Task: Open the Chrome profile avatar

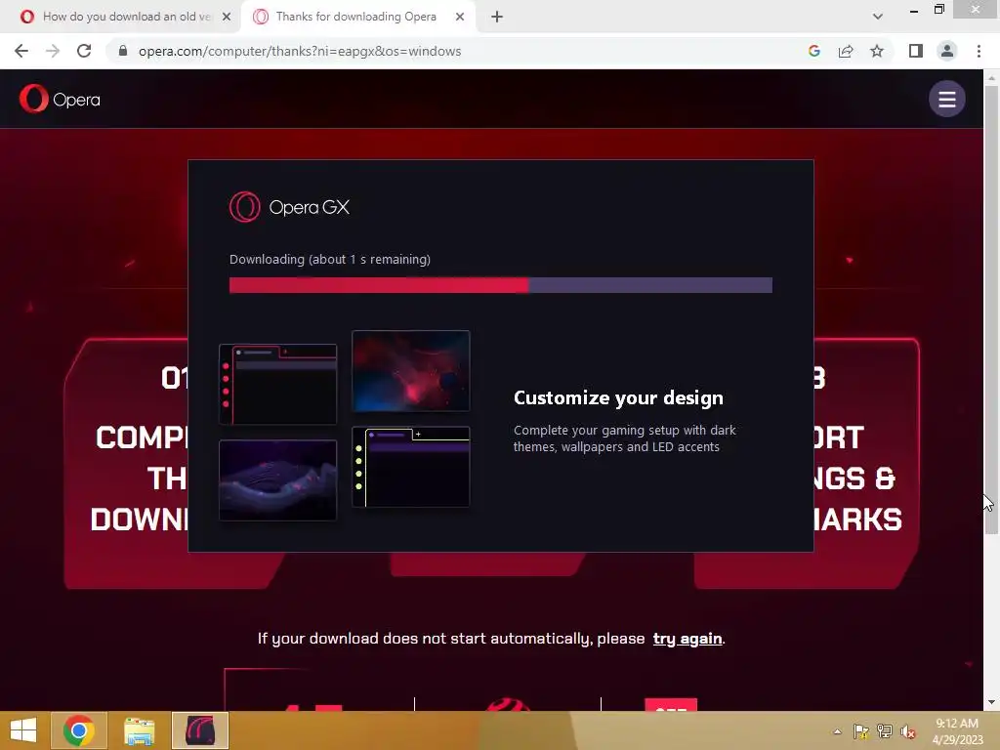Action: [x=947, y=51]
